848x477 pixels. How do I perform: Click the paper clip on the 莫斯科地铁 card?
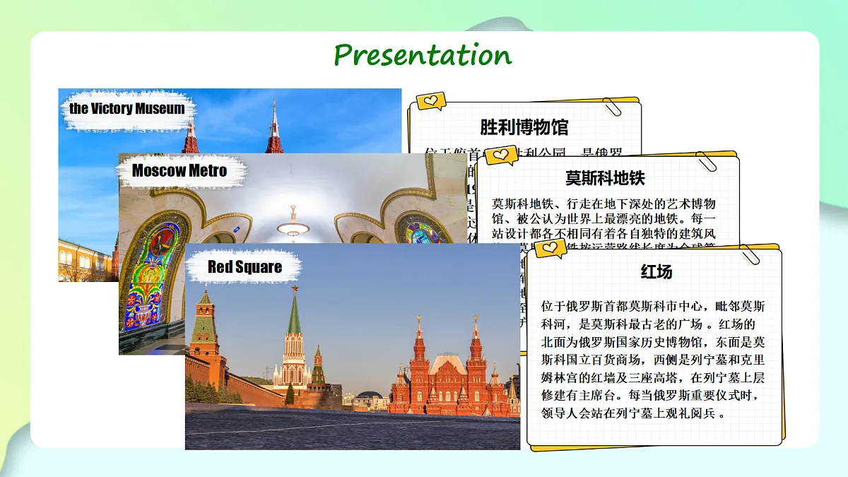(707, 161)
